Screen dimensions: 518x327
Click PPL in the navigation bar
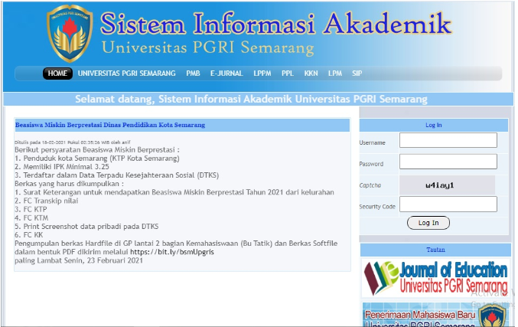pos(288,74)
